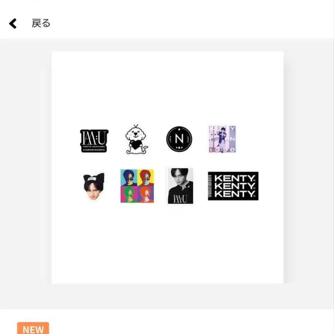Screen dimensions: 334x334
Task: Click the black back chevron arrow
Action: point(13,24)
